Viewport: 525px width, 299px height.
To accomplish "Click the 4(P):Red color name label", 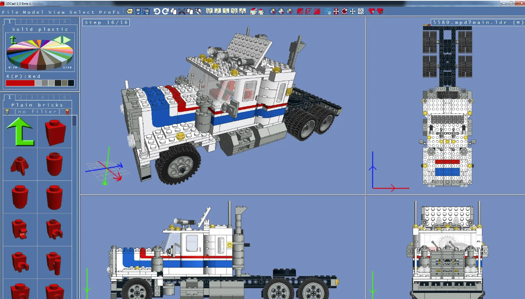I will pyautogui.click(x=23, y=76).
